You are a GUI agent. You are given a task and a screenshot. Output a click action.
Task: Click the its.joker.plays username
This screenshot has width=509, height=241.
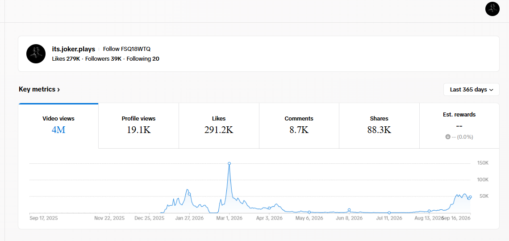click(x=74, y=49)
